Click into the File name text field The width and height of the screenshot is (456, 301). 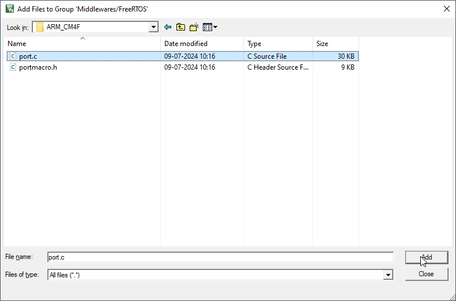[219, 257]
